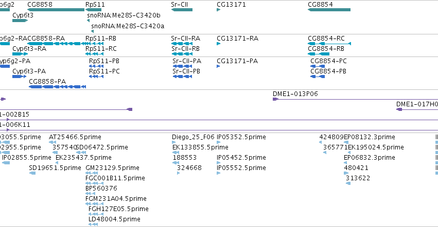Click the 480421 feature label
Viewport: 438px width, 227px height.
[x=356, y=167]
